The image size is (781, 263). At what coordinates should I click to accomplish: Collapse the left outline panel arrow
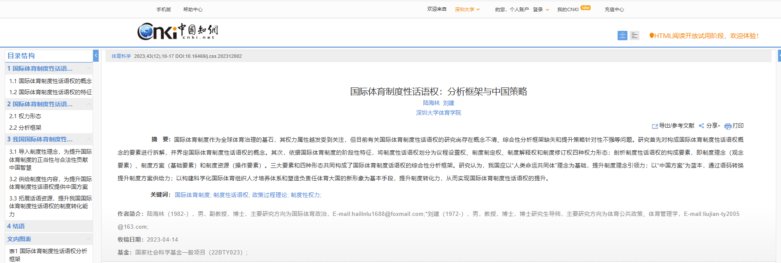pos(96,55)
